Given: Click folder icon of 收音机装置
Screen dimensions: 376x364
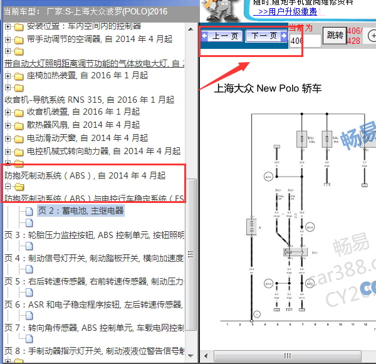Looking at the screenshot, I should (x=19, y=113).
